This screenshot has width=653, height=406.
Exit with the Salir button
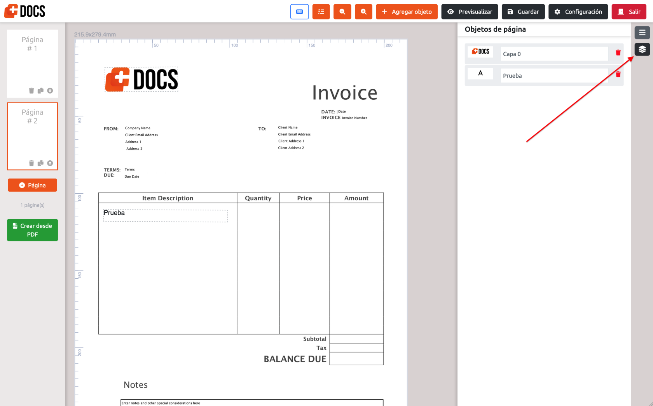coord(629,12)
